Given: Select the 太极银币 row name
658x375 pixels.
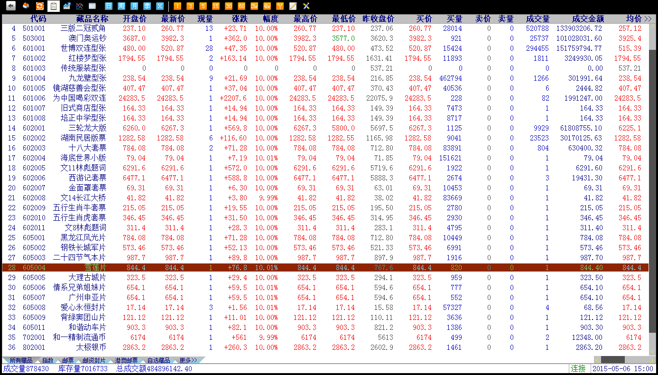Looking at the screenshot, I should tap(91, 347).
